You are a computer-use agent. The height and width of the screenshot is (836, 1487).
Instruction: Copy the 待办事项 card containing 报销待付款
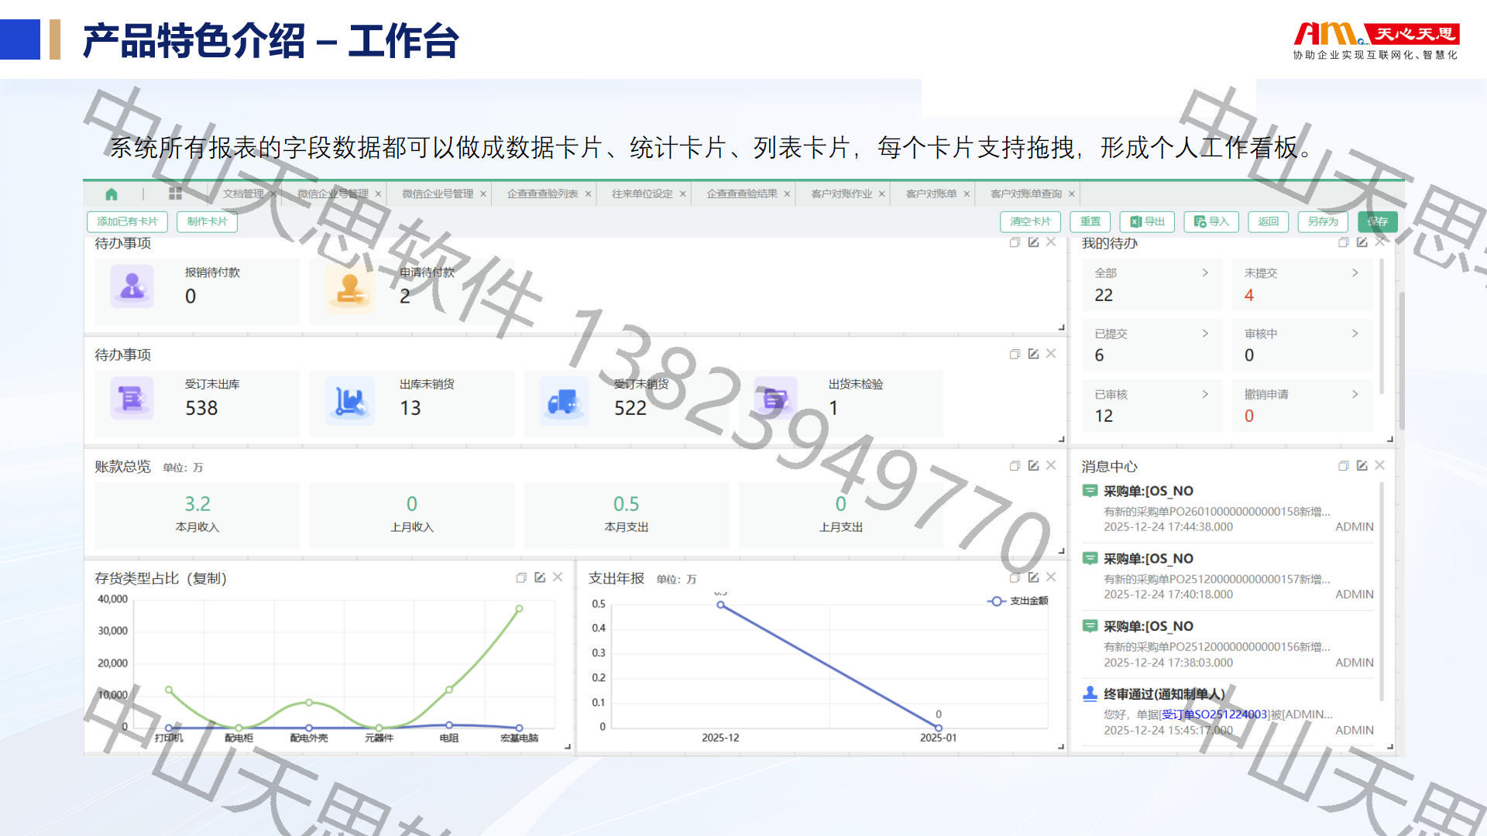tap(1015, 242)
